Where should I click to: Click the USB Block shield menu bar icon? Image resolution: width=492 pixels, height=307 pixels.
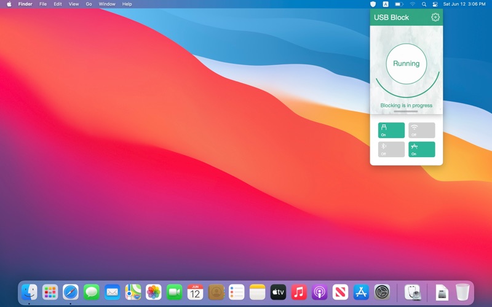click(373, 4)
